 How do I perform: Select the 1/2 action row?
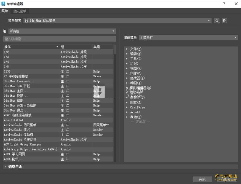pyautogui.click(x=58, y=52)
